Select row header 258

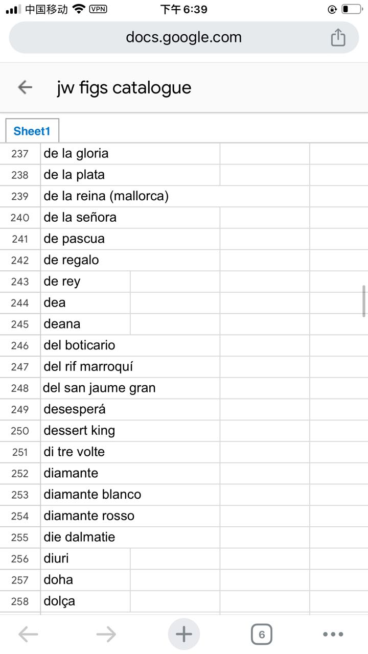(20, 601)
